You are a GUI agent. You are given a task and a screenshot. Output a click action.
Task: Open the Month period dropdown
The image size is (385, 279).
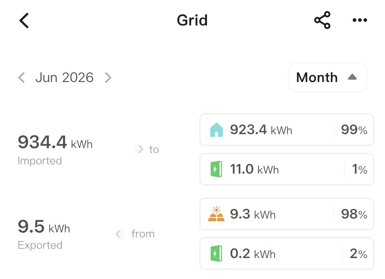click(x=328, y=78)
